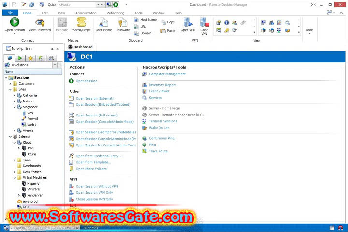Click the View Password eye icon

(x=40, y=22)
